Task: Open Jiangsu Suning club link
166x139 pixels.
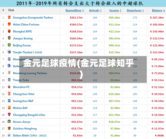Action: pyautogui.click(x=23, y=38)
